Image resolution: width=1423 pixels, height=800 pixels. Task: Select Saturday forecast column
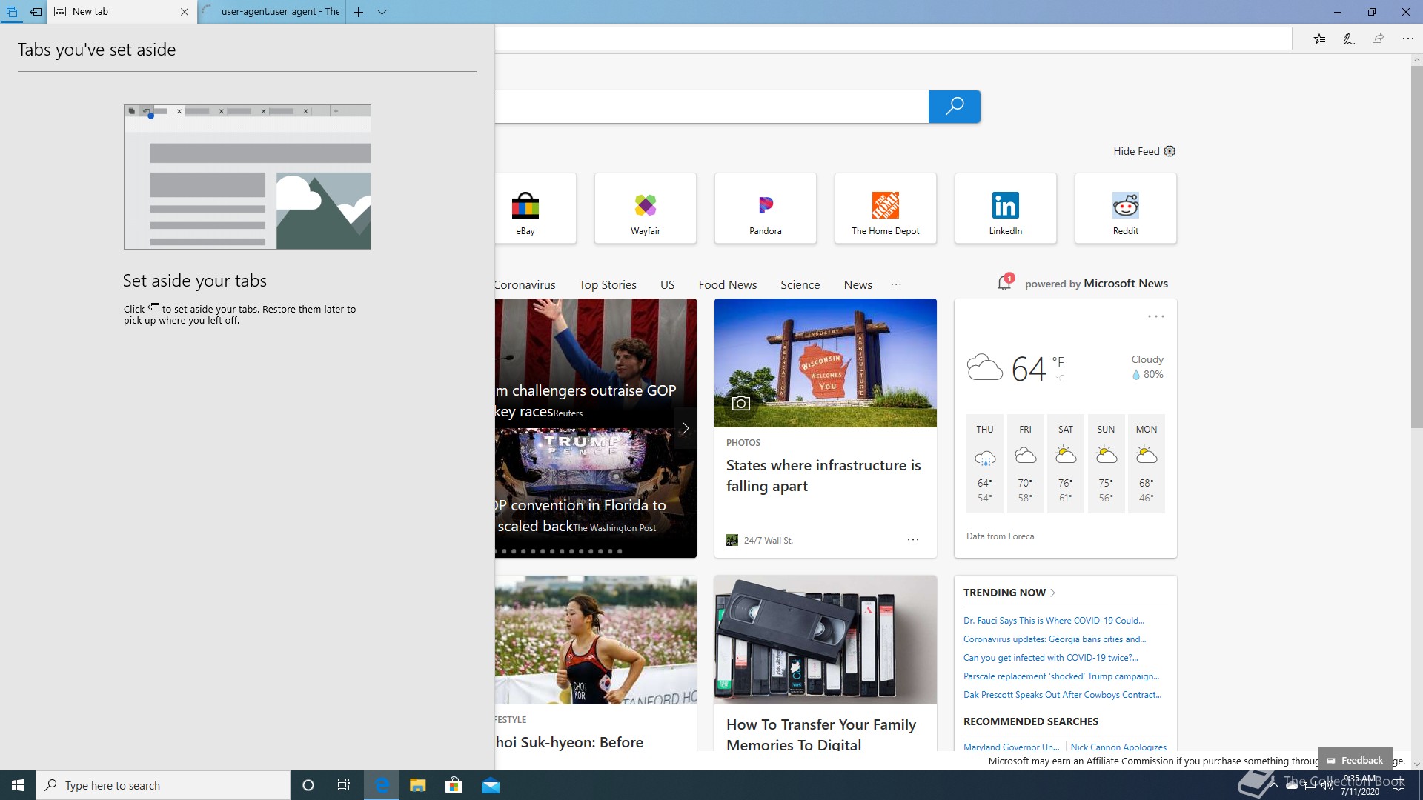click(x=1065, y=463)
